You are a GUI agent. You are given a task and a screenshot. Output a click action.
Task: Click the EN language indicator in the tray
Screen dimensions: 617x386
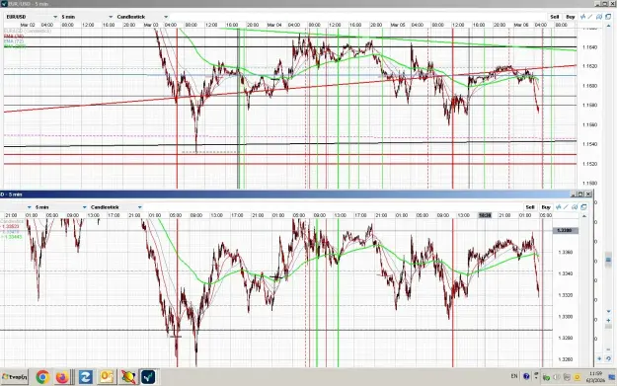(514, 376)
